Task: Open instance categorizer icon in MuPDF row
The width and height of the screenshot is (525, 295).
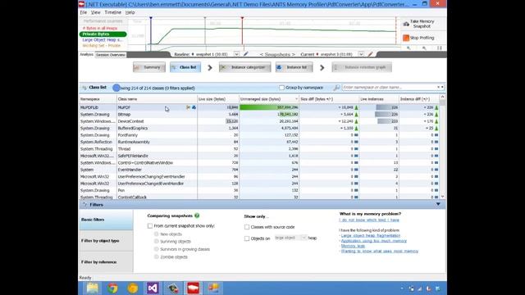Action: click(x=188, y=107)
